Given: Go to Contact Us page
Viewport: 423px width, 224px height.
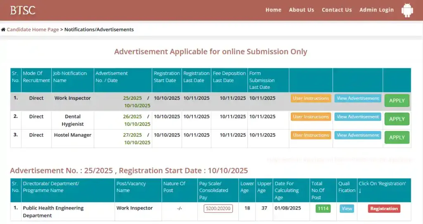Looking at the screenshot, I should tap(337, 10).
